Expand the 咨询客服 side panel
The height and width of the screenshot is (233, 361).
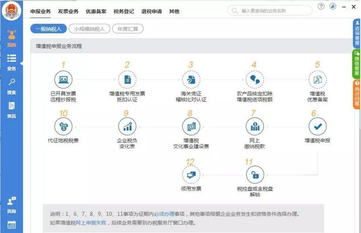pyautogui.click(x=357, y=40)
